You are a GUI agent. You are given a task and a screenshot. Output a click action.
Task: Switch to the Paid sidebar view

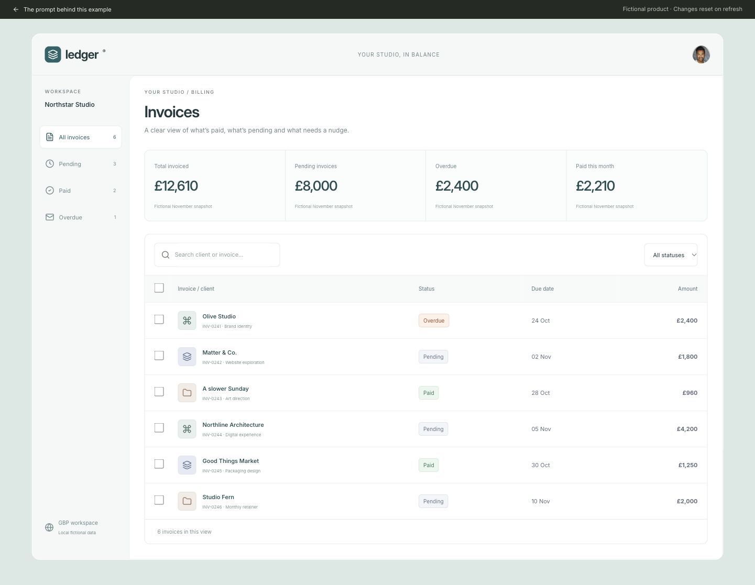81,191
